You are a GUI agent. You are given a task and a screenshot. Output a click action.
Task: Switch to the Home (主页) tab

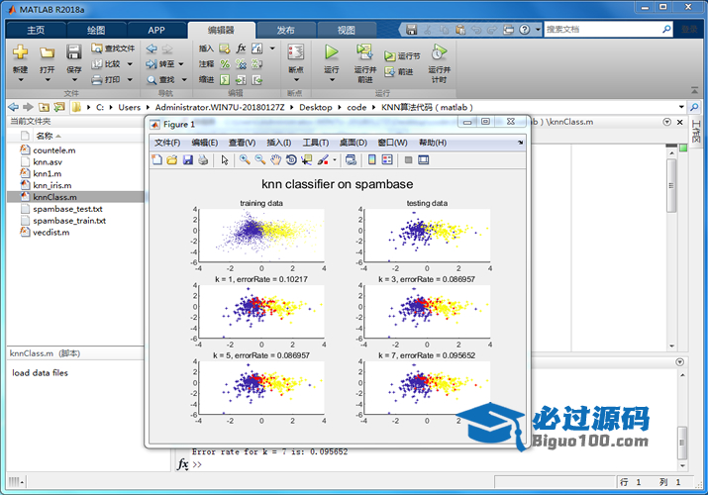(36, 31)
